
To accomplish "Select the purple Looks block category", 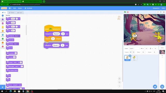I will click(3, 20).
